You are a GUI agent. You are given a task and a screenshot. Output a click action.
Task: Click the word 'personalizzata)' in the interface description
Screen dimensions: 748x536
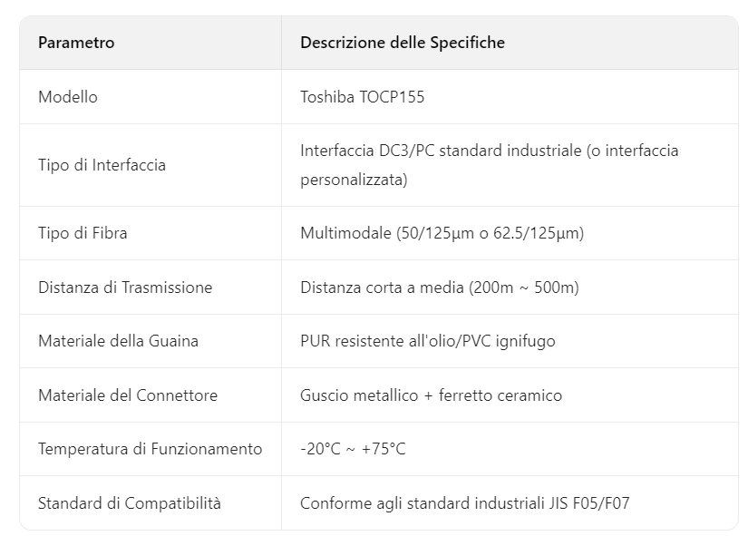354,180
